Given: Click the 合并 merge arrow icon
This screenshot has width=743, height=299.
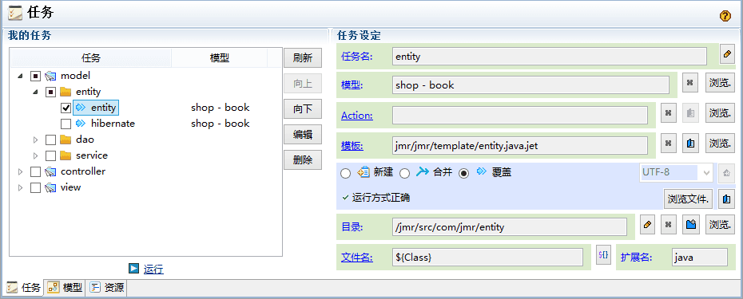Looking at the screenshot, I should coord(422,172).
